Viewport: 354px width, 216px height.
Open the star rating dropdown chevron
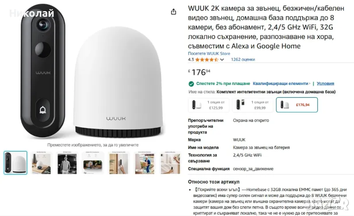point(222,60)
